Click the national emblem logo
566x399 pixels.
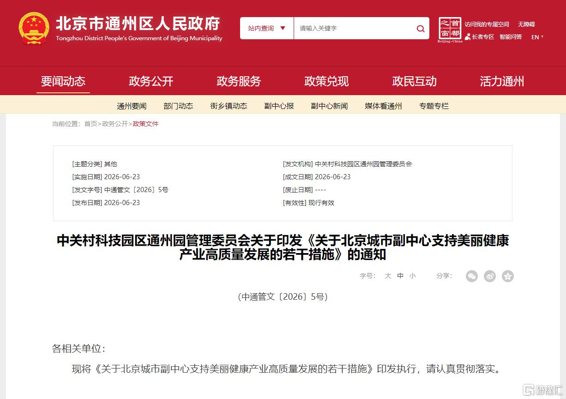34,29
